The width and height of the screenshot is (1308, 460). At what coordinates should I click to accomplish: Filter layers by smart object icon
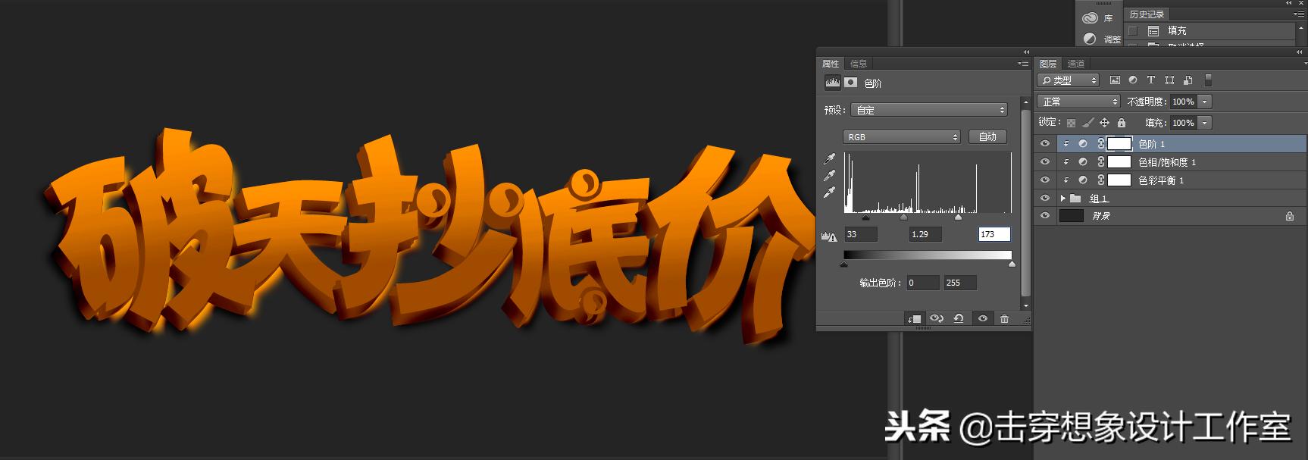pyautogui.click(x=1188, y=80)
